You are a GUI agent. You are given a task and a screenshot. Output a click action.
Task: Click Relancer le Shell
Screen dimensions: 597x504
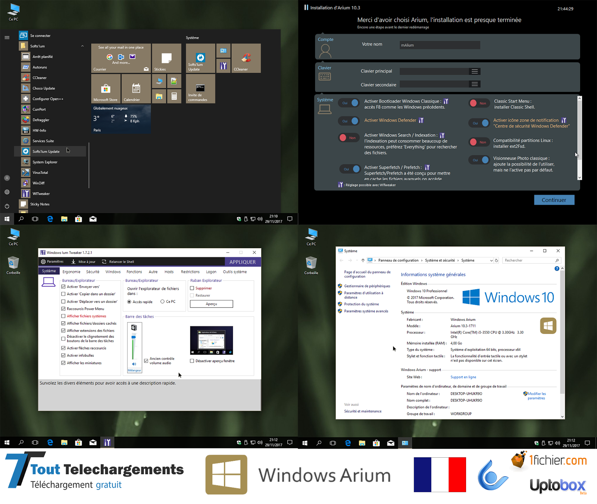118,262
